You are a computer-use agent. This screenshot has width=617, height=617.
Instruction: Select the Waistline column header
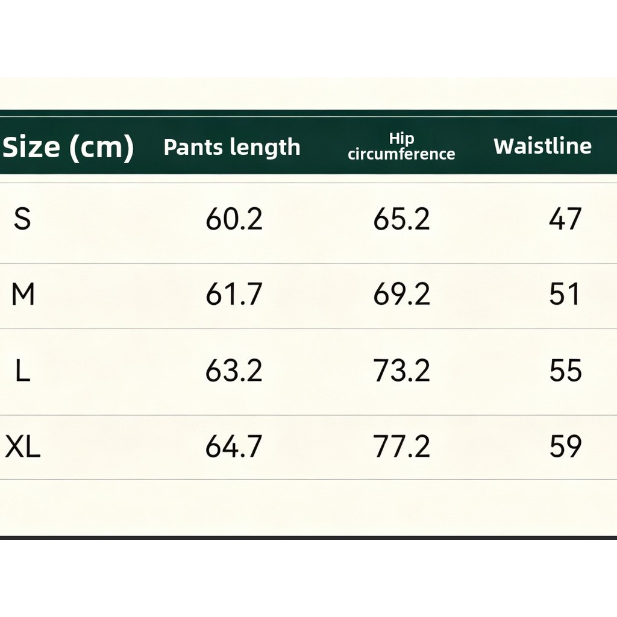coord(543,146)
